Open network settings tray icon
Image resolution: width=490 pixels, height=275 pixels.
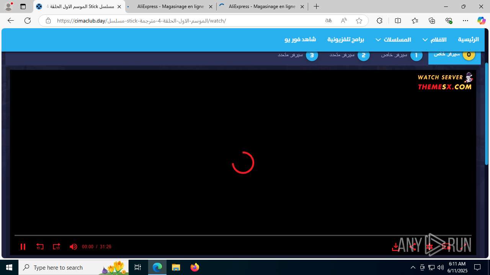click(x=431, y=267)
